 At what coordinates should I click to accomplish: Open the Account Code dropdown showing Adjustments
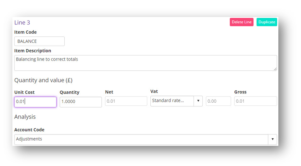tap(145, 139)
